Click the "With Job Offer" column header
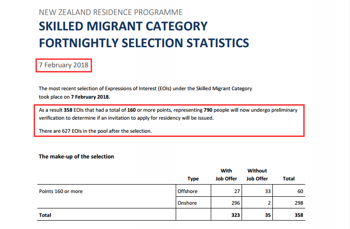This screenshot has height=229, width=350. tap(226, 174)
